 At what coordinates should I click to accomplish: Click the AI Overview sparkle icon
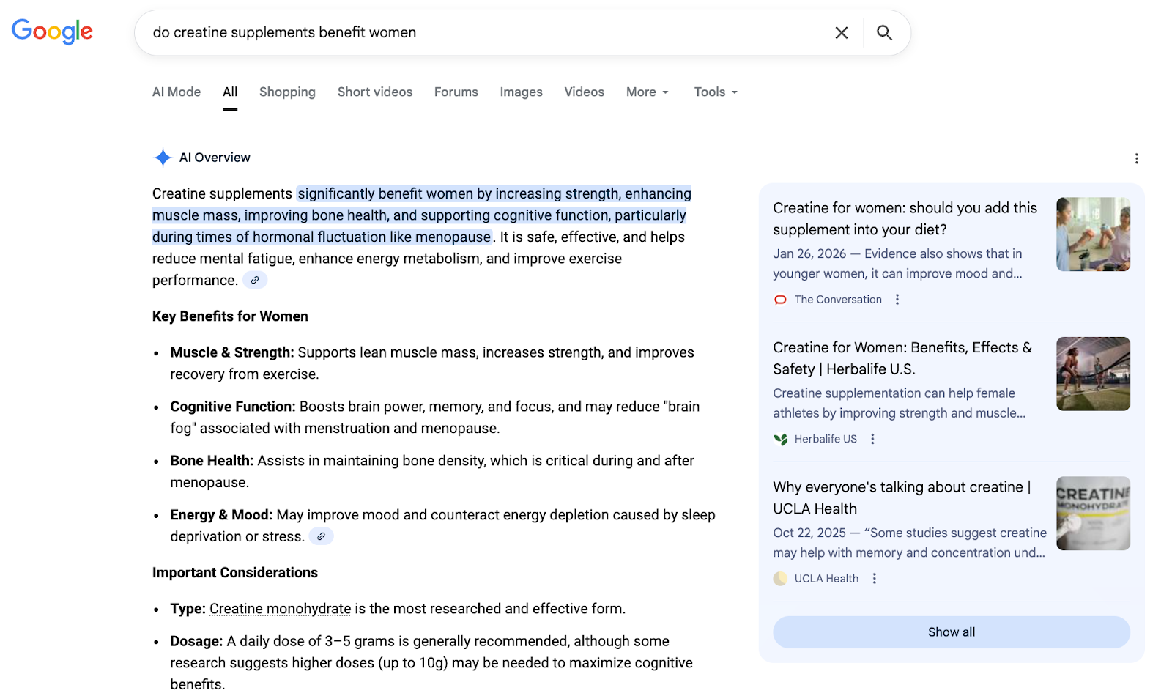(161, 157)
